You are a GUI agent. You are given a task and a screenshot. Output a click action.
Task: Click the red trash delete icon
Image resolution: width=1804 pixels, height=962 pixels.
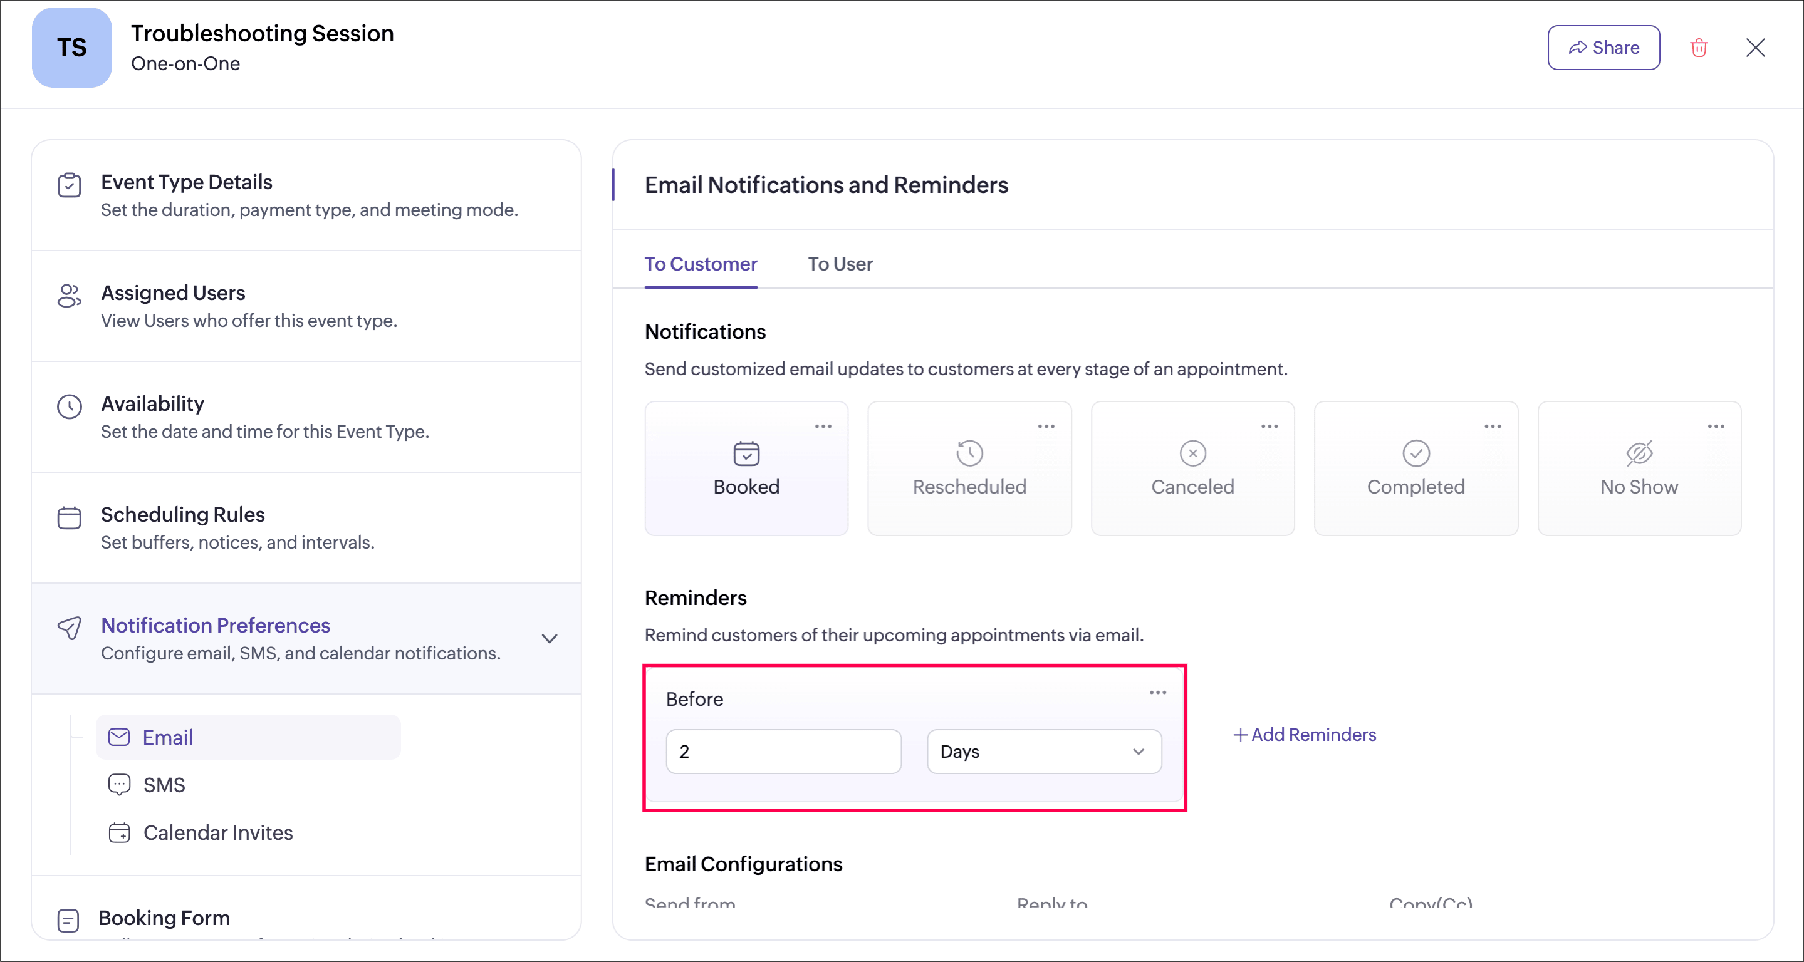tap(1698, 48)
